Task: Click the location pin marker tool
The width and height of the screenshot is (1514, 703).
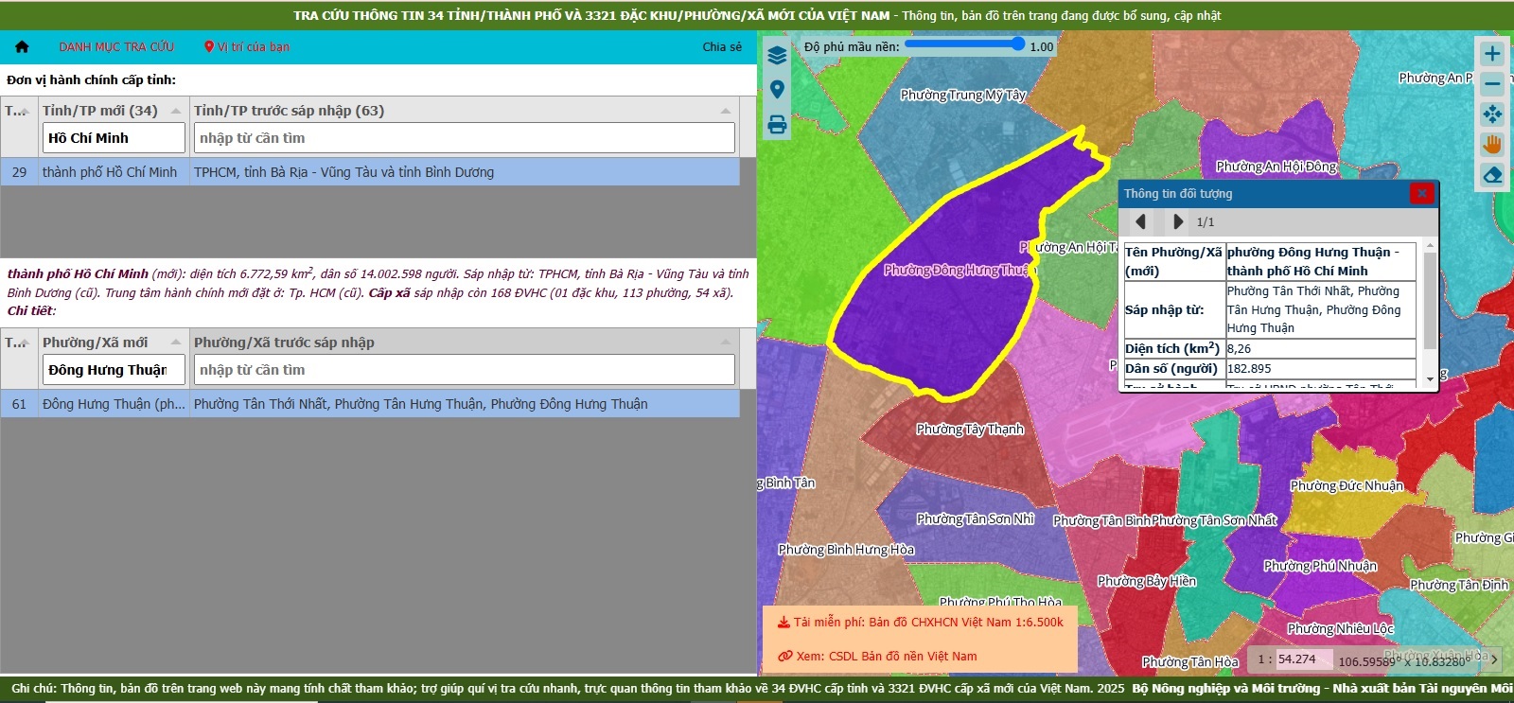Action: 777,90
